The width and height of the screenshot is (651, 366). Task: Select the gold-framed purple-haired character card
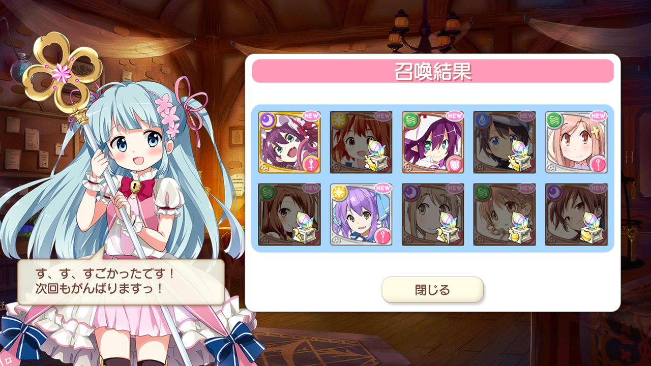289,142
